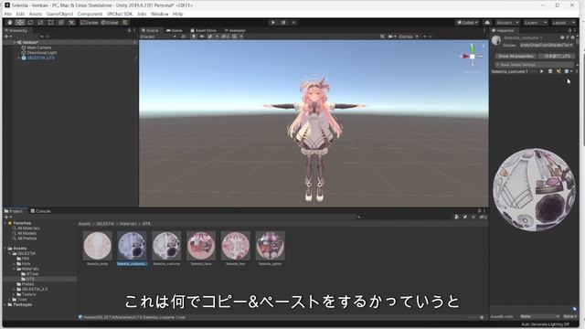Open the Layers dropdown
Image resolution: width=585 pixels, height=329 pixels.
pos(535,23)
